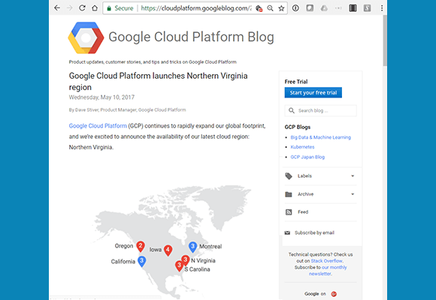The width and height of the screenshot is (436, 300).
Task: Open the Stack Overflow link
Action: click(x=327, y=261)
